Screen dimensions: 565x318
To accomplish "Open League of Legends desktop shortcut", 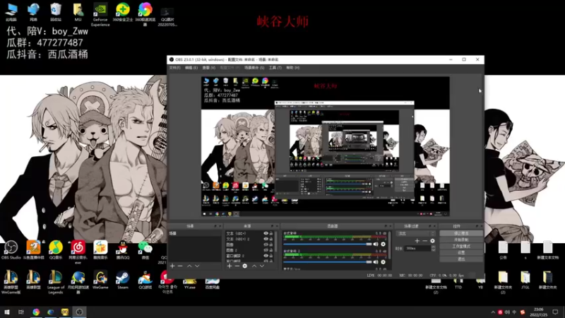I will click(56, 282).
